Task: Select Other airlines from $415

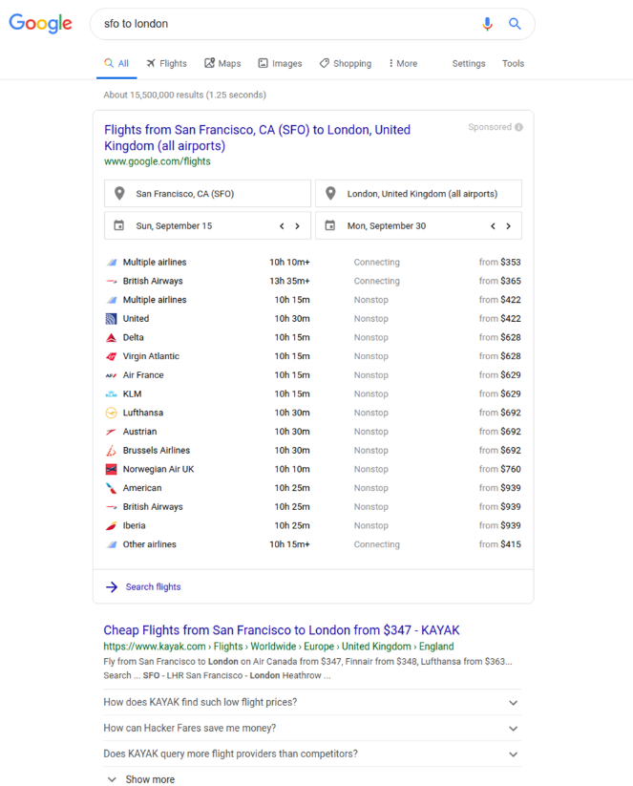Action: 313,544
